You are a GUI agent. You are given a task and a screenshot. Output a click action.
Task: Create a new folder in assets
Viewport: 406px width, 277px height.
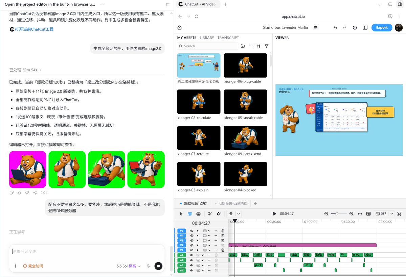(x=243, y=46)
